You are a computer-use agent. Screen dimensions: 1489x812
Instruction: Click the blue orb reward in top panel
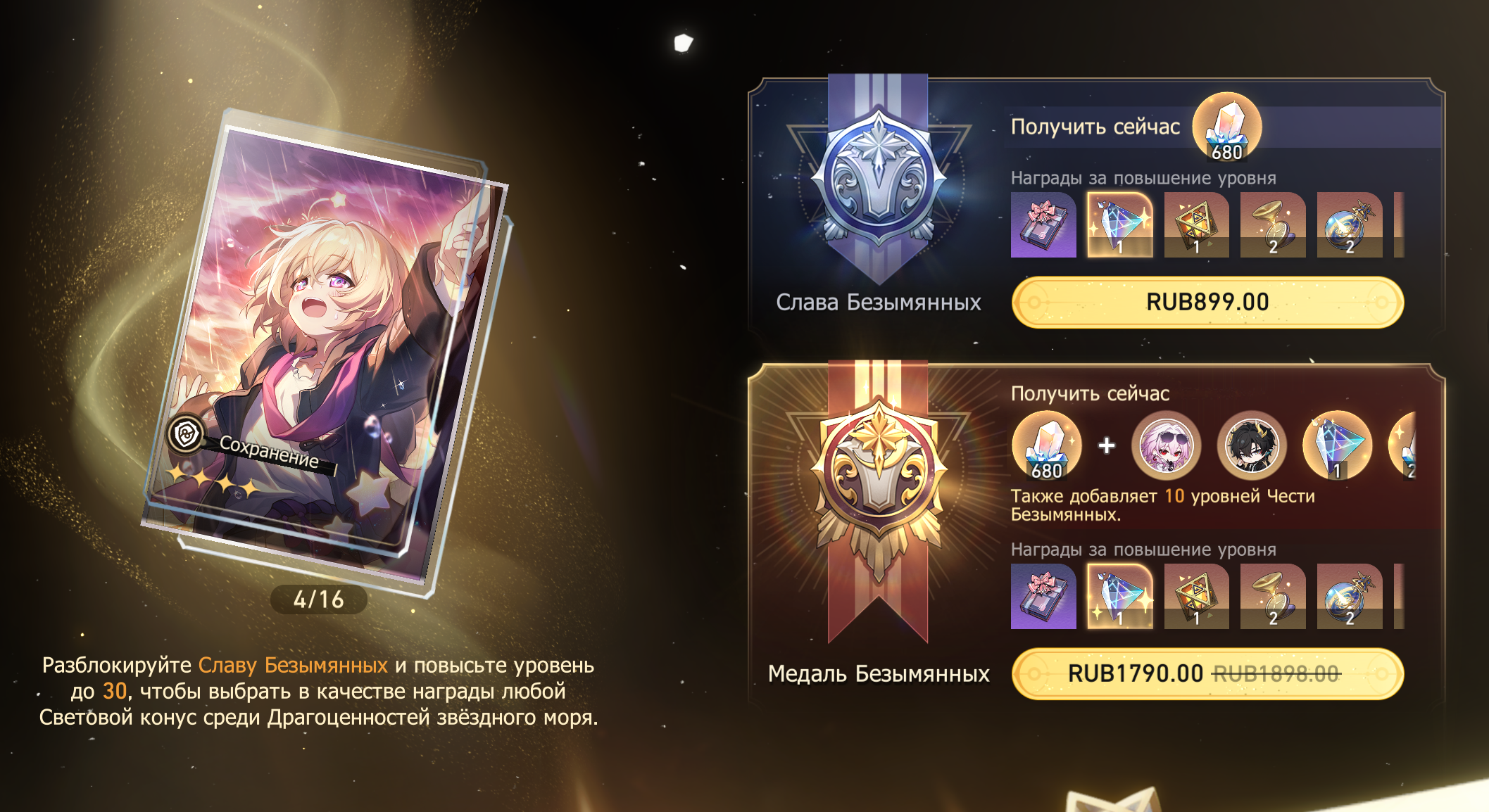tap(1350, 224)
